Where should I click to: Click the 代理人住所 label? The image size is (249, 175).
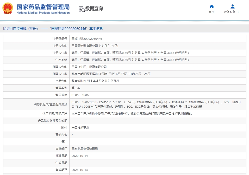tap(60, 74)
